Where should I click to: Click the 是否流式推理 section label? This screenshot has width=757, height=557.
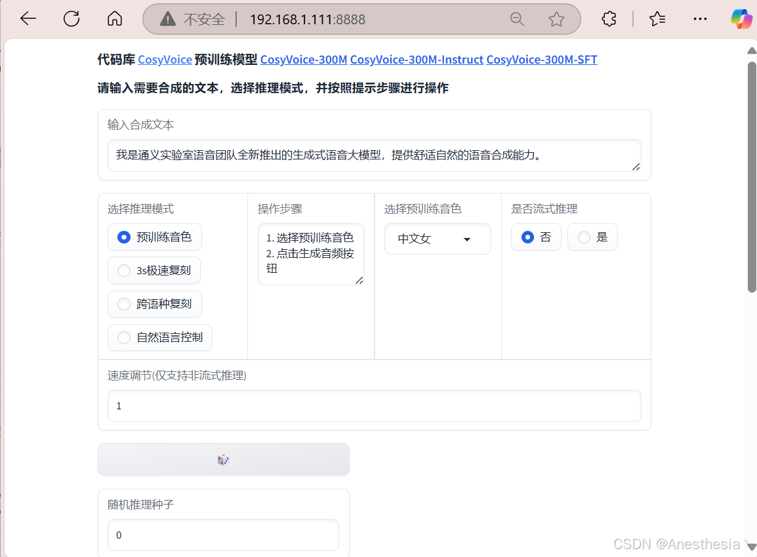pos(544,209)
